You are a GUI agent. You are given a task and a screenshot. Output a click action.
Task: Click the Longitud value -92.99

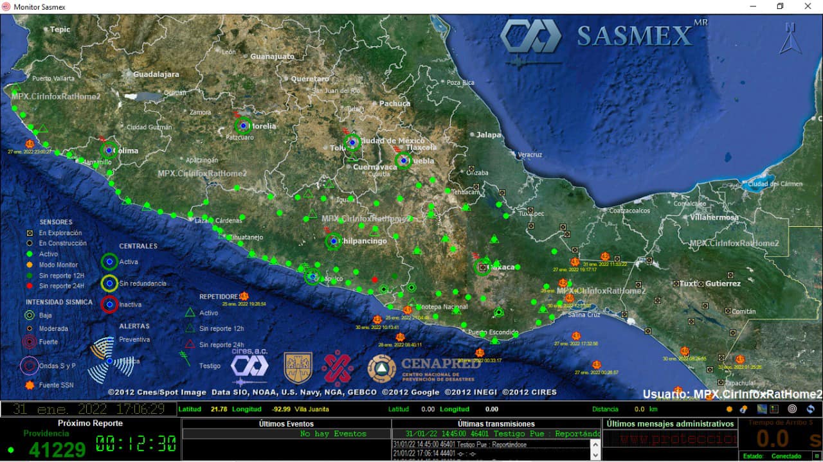tap(280, 409)
